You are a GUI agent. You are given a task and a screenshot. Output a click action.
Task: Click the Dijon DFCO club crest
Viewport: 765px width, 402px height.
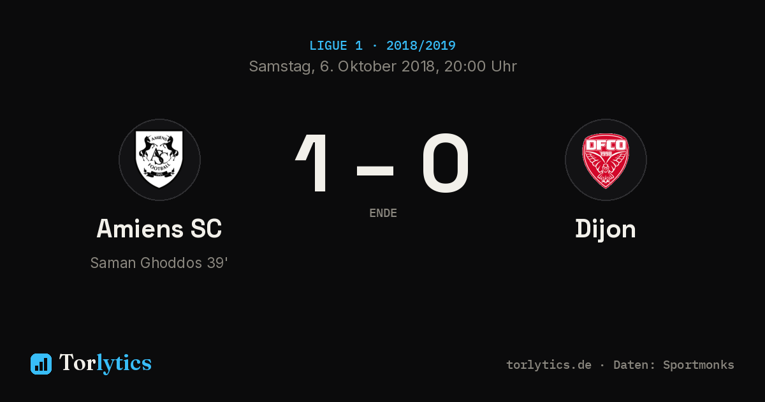coord(606,160)
